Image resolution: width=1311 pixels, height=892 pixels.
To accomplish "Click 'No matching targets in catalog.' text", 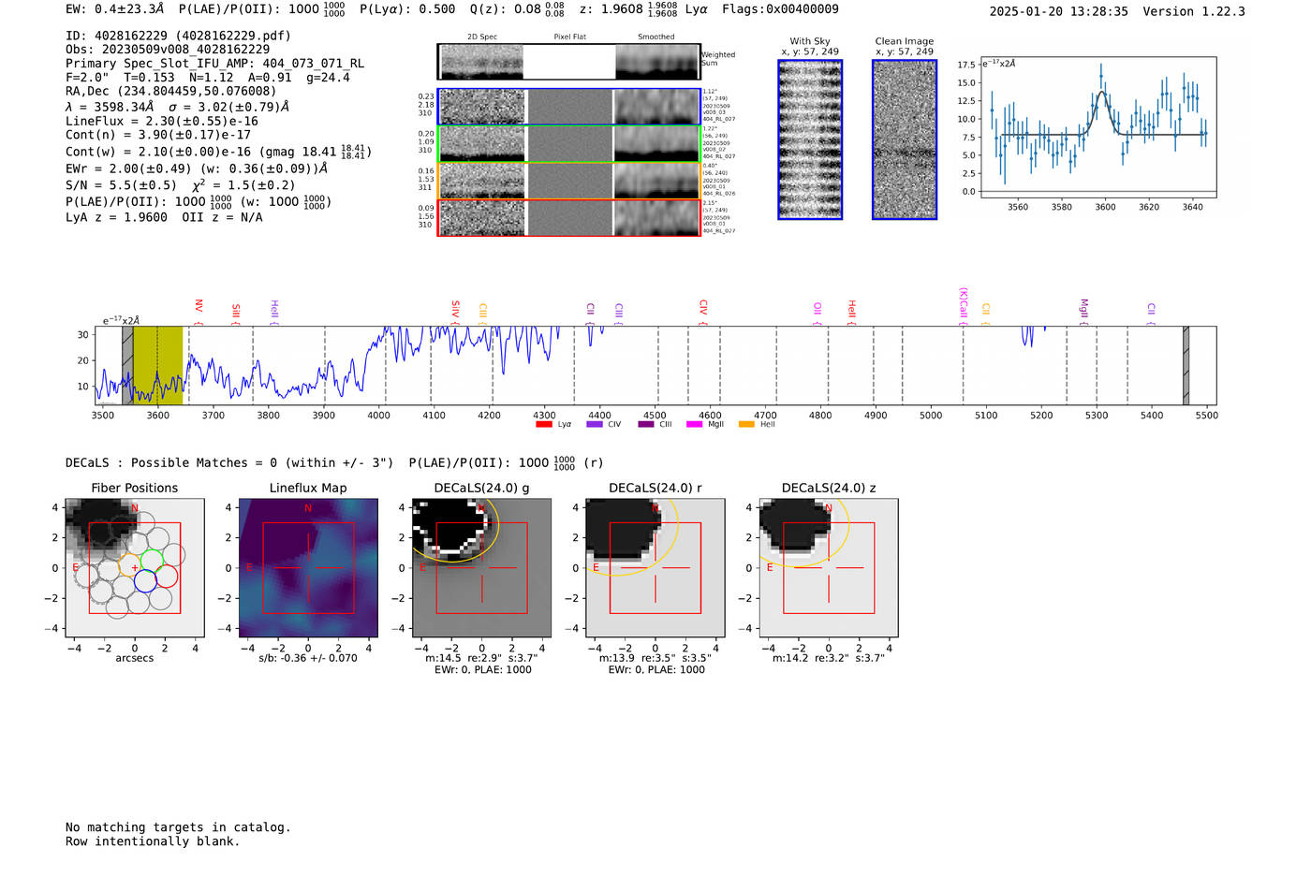I will (178, 827).
